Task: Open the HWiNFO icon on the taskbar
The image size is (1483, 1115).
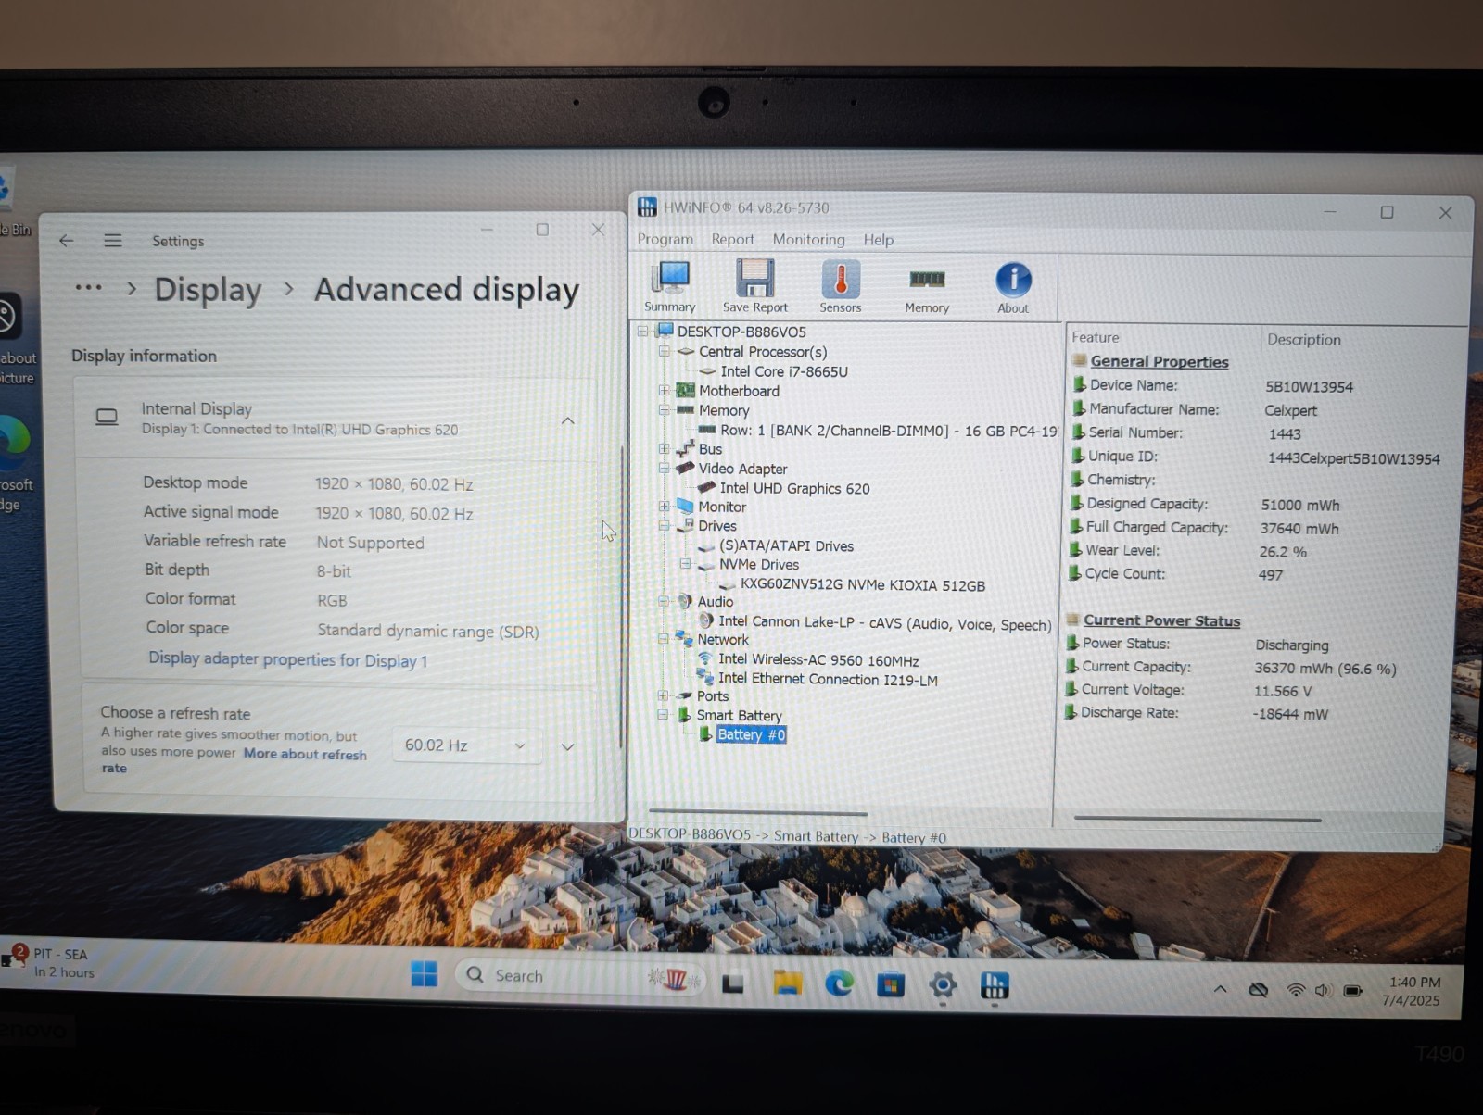Action: [x=995, y=986]
